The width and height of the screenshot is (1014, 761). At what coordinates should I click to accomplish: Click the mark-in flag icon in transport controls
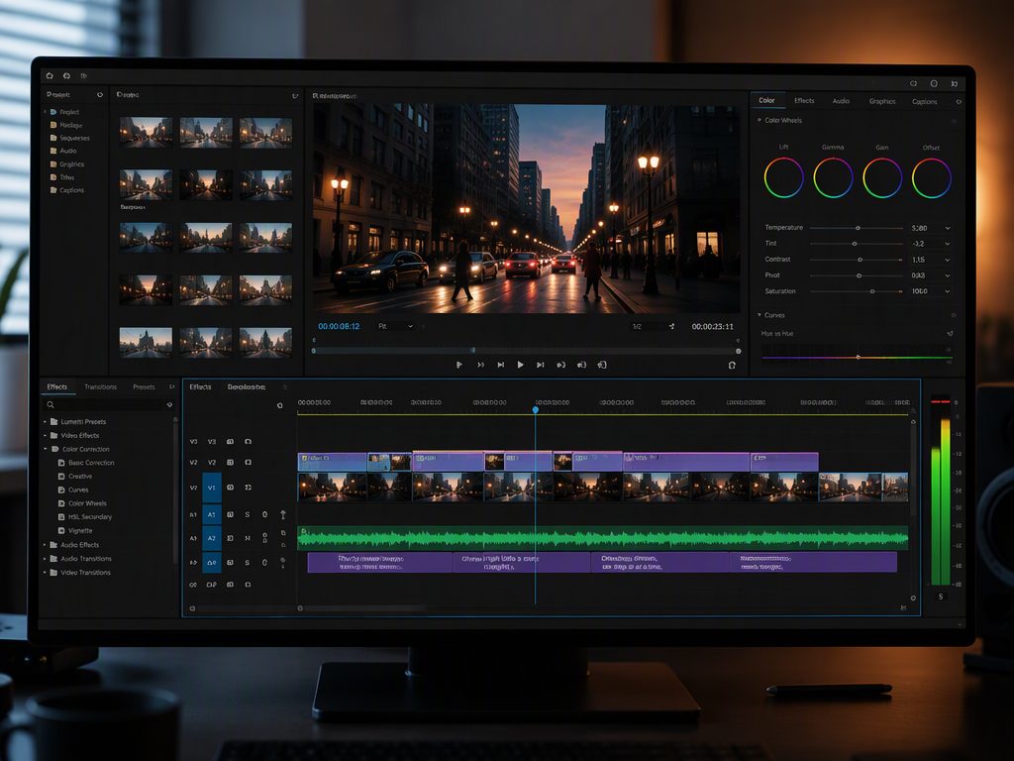pos(459,365)
